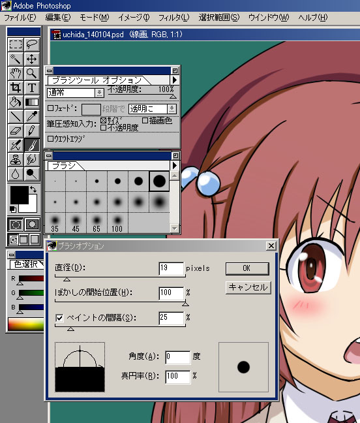This screenshot has width=360, height=423.
Task: Select the 色選択 color picker tab
Action: (26, 264)
